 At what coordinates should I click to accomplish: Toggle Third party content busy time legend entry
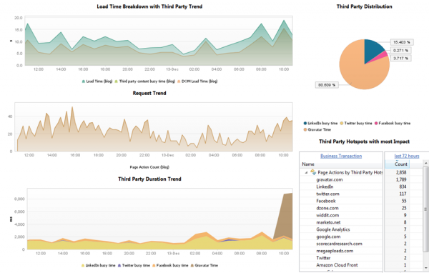(144, 81)
